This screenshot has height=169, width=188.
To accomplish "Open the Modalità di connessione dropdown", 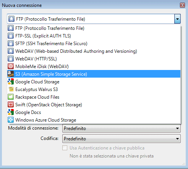I will pos(122,128).
